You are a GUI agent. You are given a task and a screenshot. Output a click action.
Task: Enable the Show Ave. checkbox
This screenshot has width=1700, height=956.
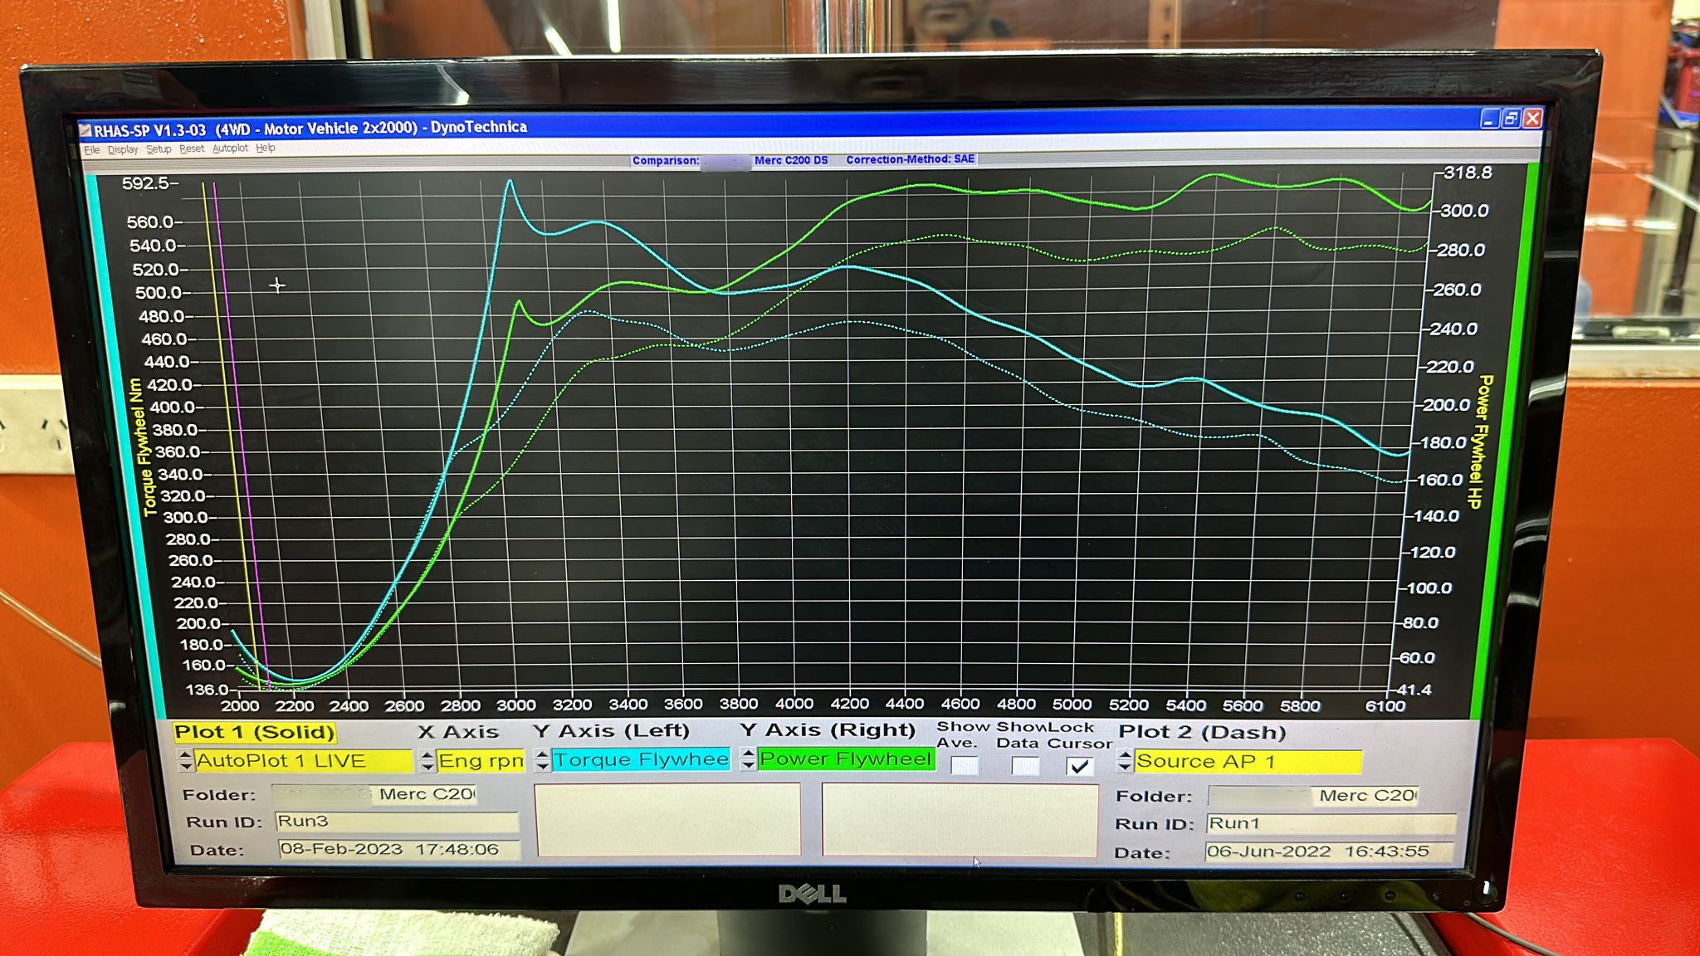click(964, 765)
